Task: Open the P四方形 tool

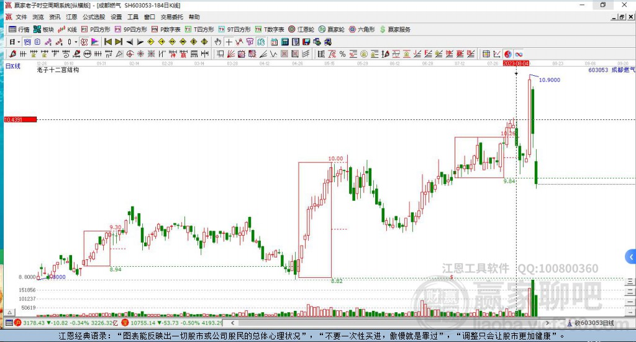Action: [x=96, y=29]
